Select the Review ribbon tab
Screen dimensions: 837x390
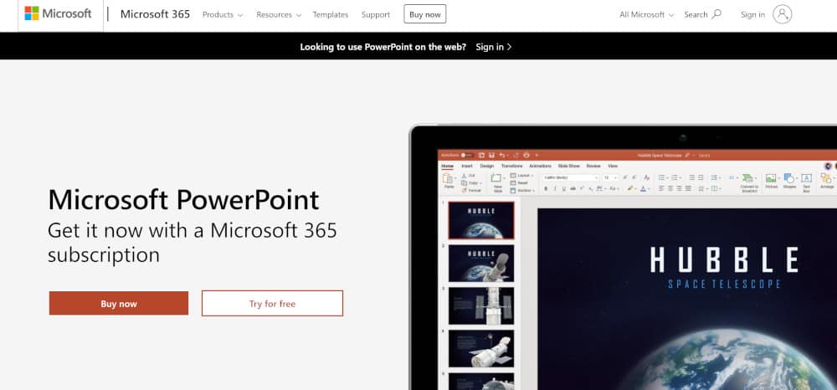pyautogui.click(x=593, y=166)
